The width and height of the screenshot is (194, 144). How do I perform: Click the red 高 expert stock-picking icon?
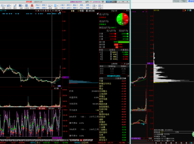pyautogui.click(x=32, y=6)
